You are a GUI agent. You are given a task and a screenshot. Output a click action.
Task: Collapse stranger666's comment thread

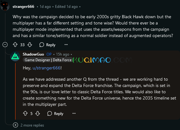5,45
